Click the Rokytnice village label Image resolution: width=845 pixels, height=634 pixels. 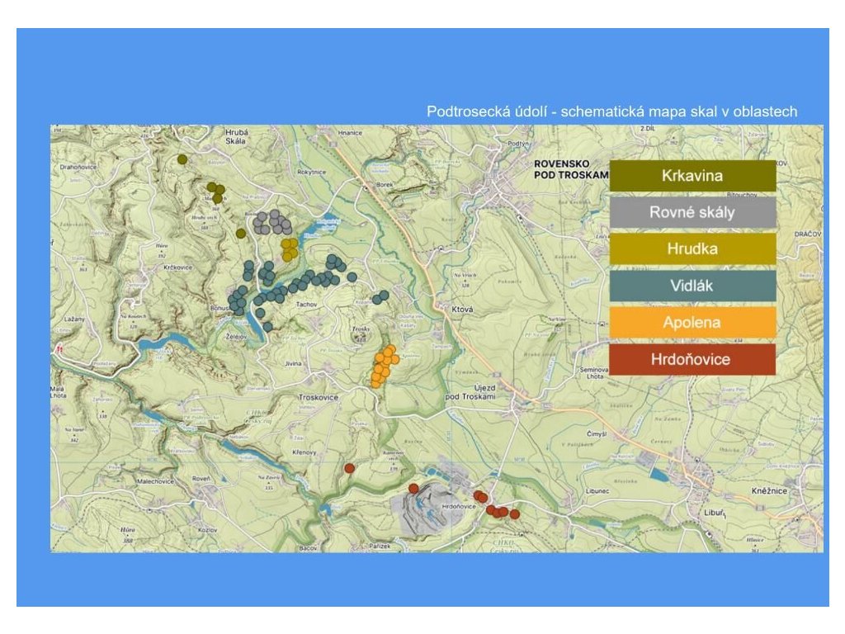311,173
